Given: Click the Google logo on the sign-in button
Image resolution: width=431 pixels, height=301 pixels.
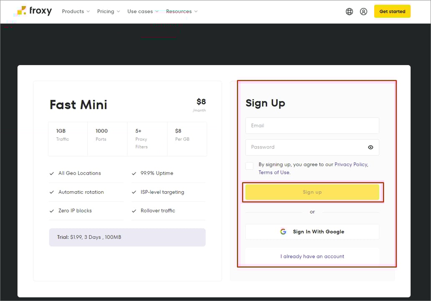Looking at the screenshot, I should point(284,231).
